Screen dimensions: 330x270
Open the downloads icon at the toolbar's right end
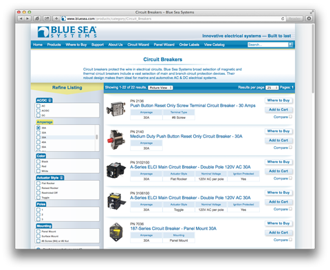tap(309, 19)
